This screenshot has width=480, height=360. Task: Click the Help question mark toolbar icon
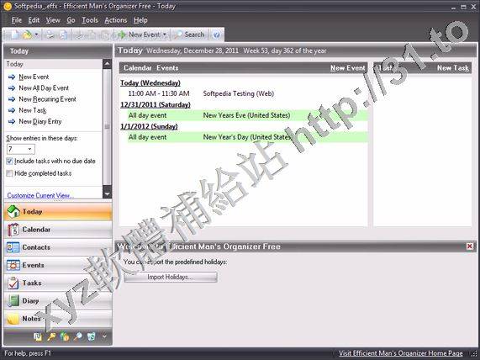(x=216, y=34)
